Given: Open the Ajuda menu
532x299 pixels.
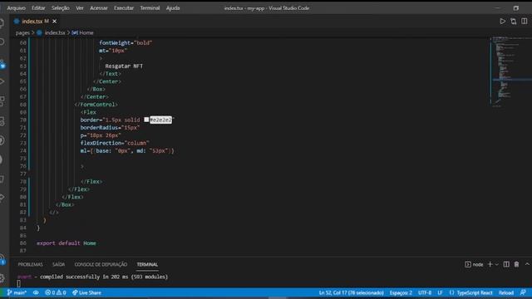Looking at the screenshot, I should click(x=173, y=7).
